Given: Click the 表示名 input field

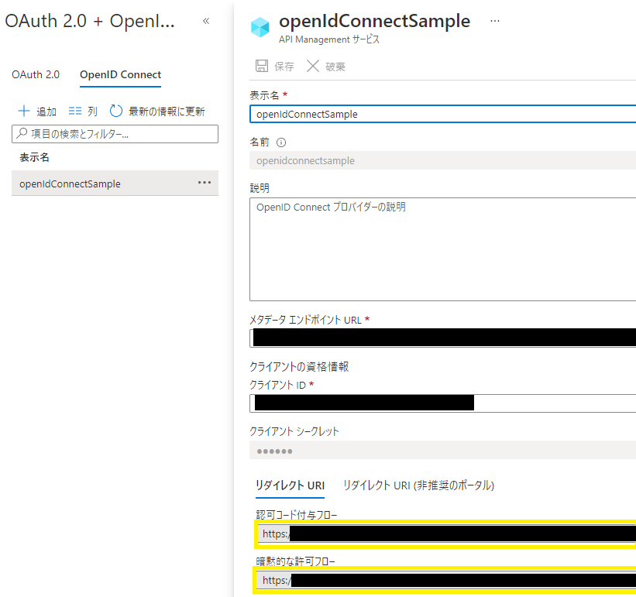Looking at the screenshot, I should [442, 114].
